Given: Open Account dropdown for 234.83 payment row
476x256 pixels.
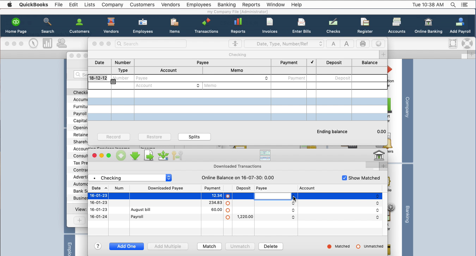Looking at the screenshot, I should [377, 203].
